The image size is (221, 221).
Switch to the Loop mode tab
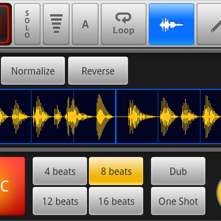pyautogui.click(x=123, y=24)
